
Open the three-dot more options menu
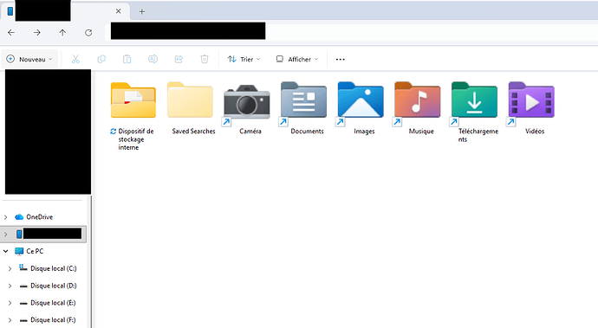(341, 59)
